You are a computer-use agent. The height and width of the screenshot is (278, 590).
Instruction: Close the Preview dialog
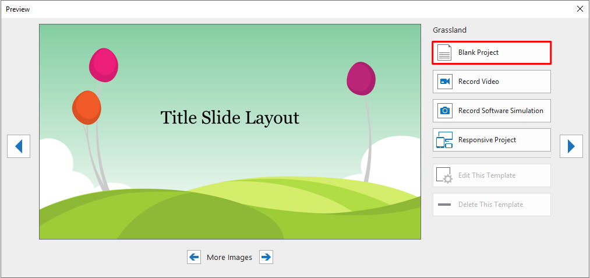(x=580, y=9)
